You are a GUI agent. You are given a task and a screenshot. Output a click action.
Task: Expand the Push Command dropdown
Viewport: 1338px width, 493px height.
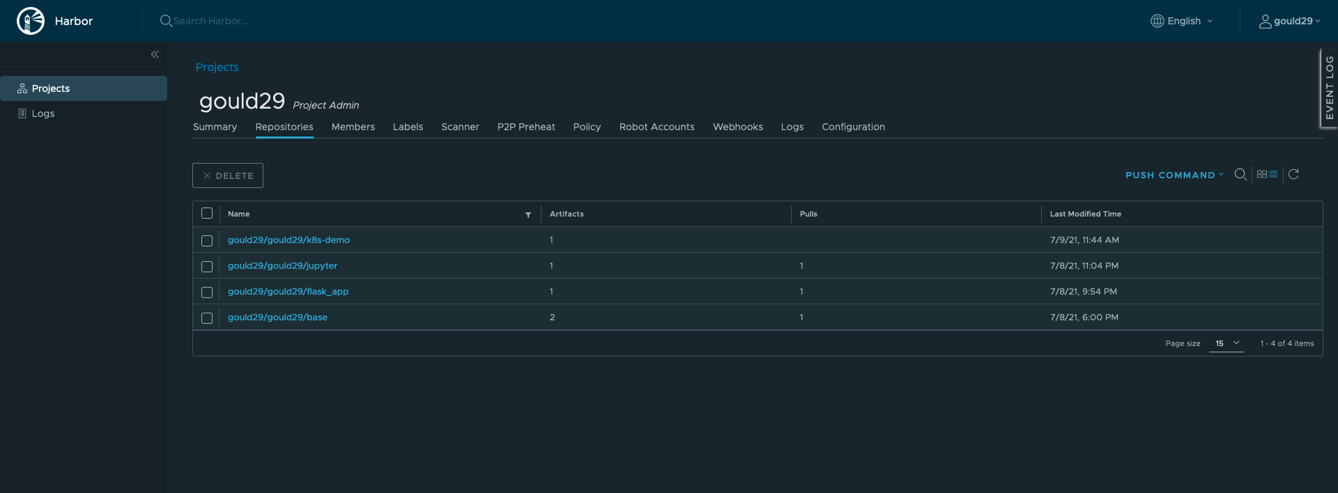(x=1174, y=175)
